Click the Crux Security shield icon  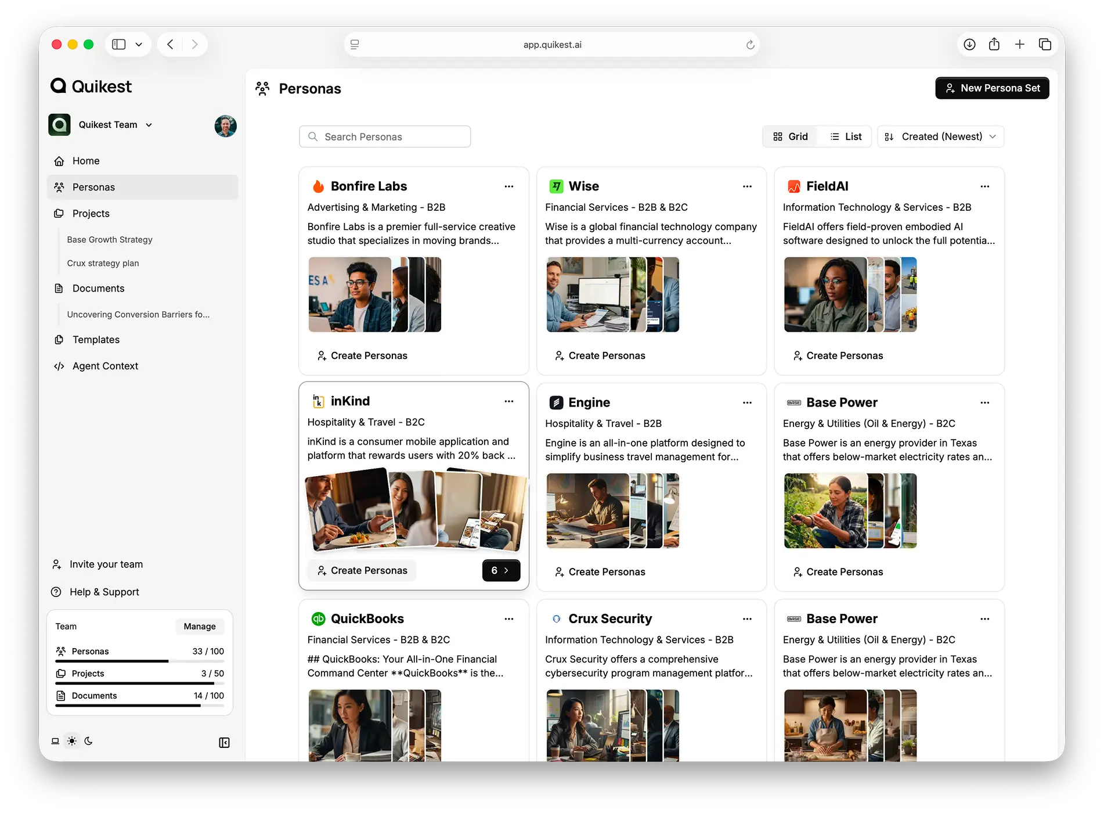click(556, 619)
